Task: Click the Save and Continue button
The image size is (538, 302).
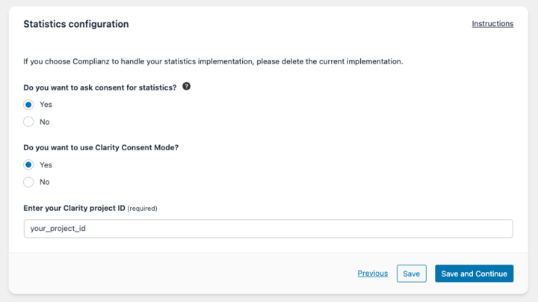Action: pos(474,274)
